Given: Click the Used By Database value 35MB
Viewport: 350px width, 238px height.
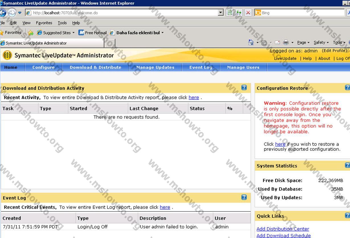Looking at the screenshot, I should pos(337,189).
